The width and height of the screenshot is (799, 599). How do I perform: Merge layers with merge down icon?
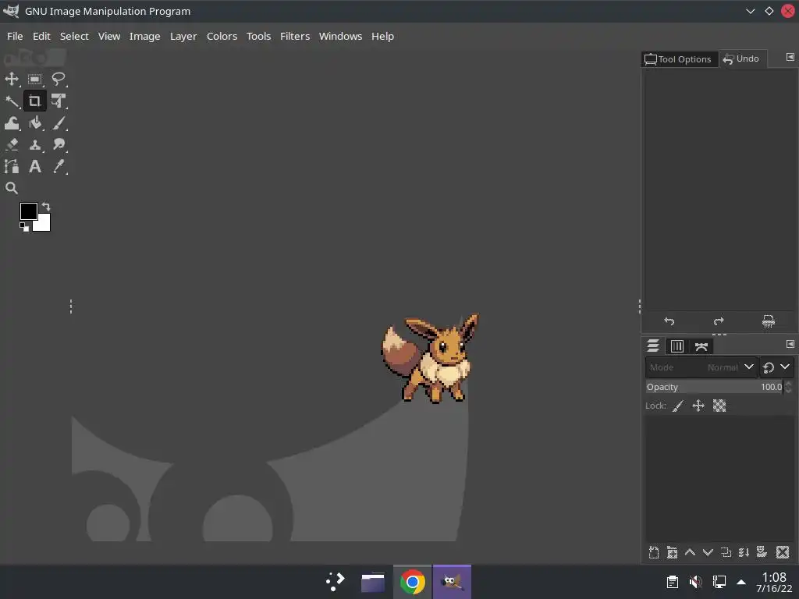(744, 553)
